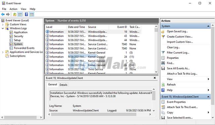
Task: Click the info icon of event ID 19 row
Action: click(x=47, y=32)
